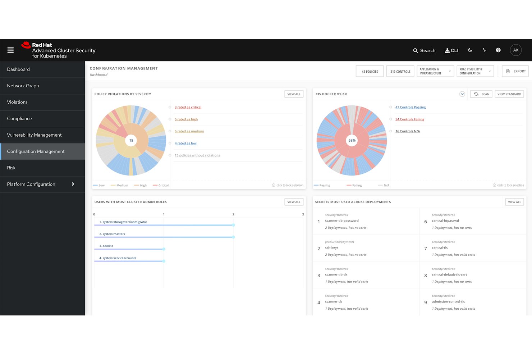
Task: Go to Dashboard in sidebar
Action: pyautogui.click(x=42, y=69)
